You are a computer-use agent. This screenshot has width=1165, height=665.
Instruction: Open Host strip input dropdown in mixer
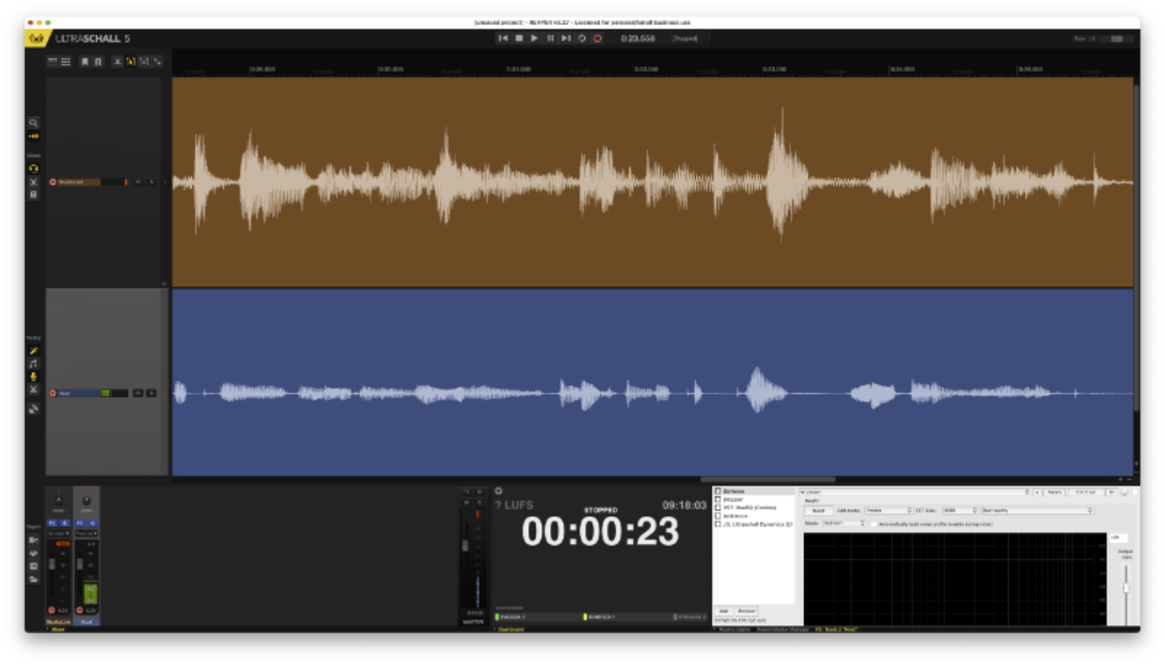(85, 534)
